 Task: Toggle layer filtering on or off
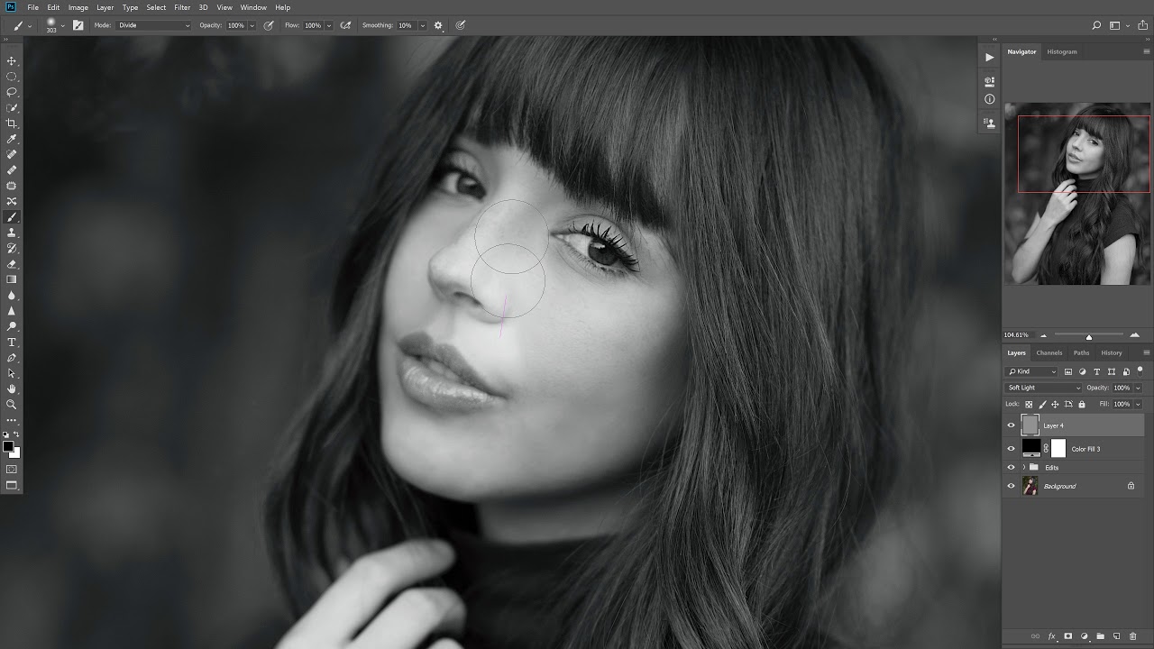pos(1140,370)
